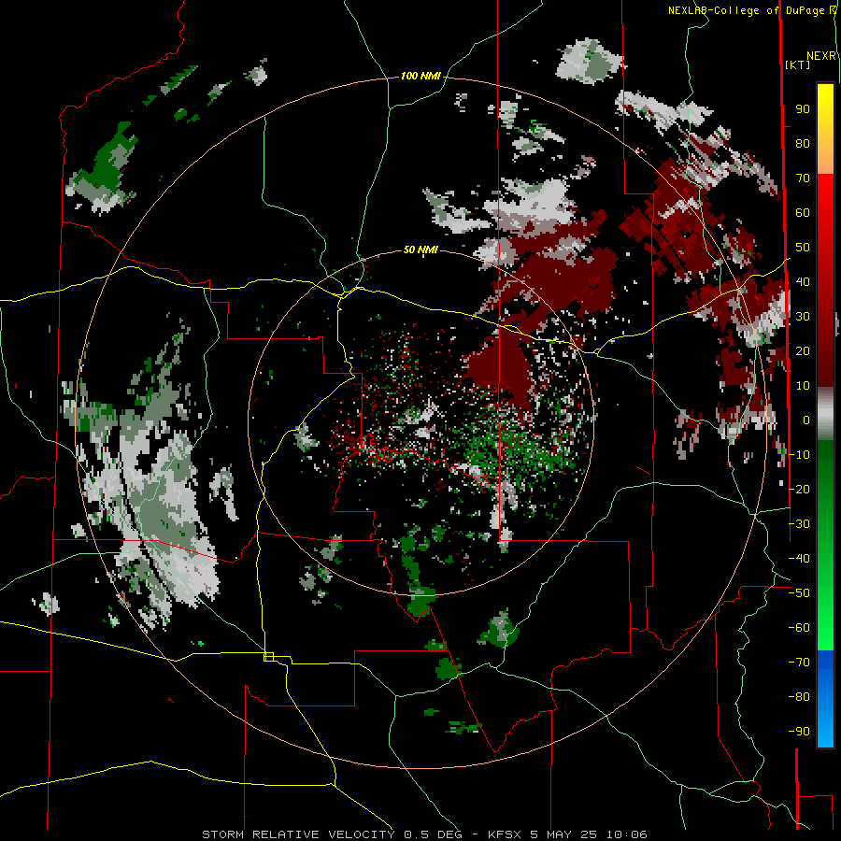Click the 0 value on the scale
The image size is (841, 841).
tap(806, 420)
